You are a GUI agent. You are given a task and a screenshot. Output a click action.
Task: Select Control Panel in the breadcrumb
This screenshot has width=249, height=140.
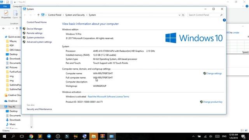54,15
